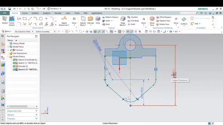Toggle the Cameras check mark
The width and height of the screenshot is (223, 125).
coord(11,50)
